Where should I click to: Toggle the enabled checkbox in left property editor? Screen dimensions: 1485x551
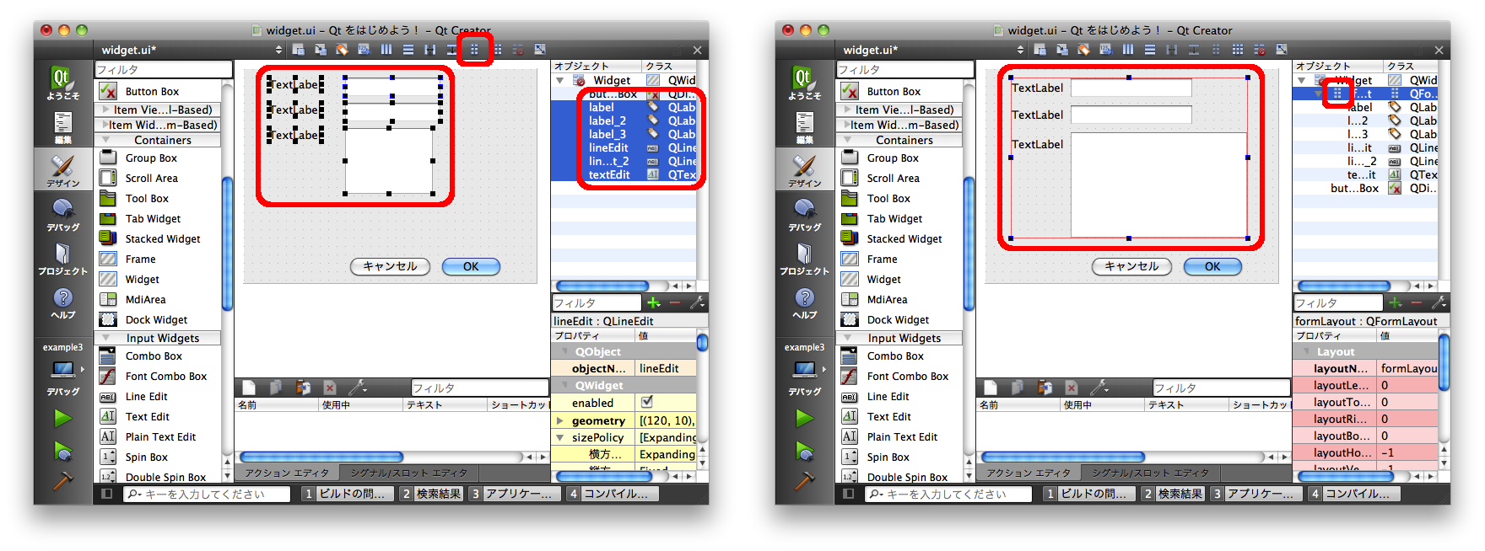(647, 403)
